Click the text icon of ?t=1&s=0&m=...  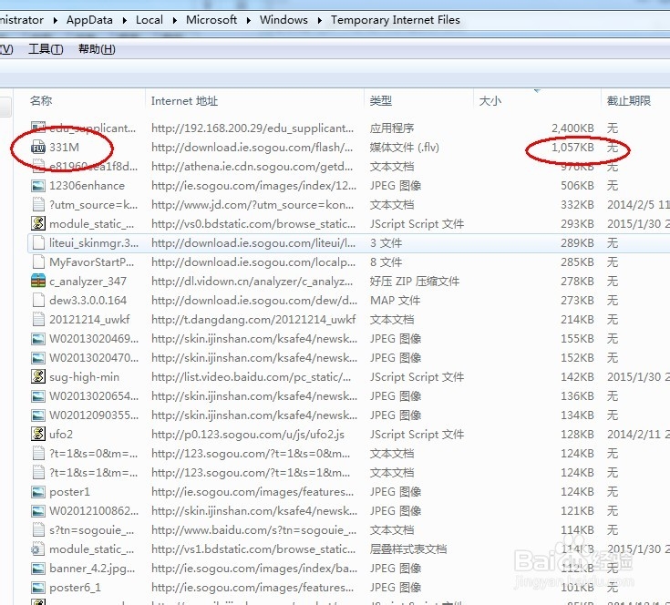tap(38, 454)
